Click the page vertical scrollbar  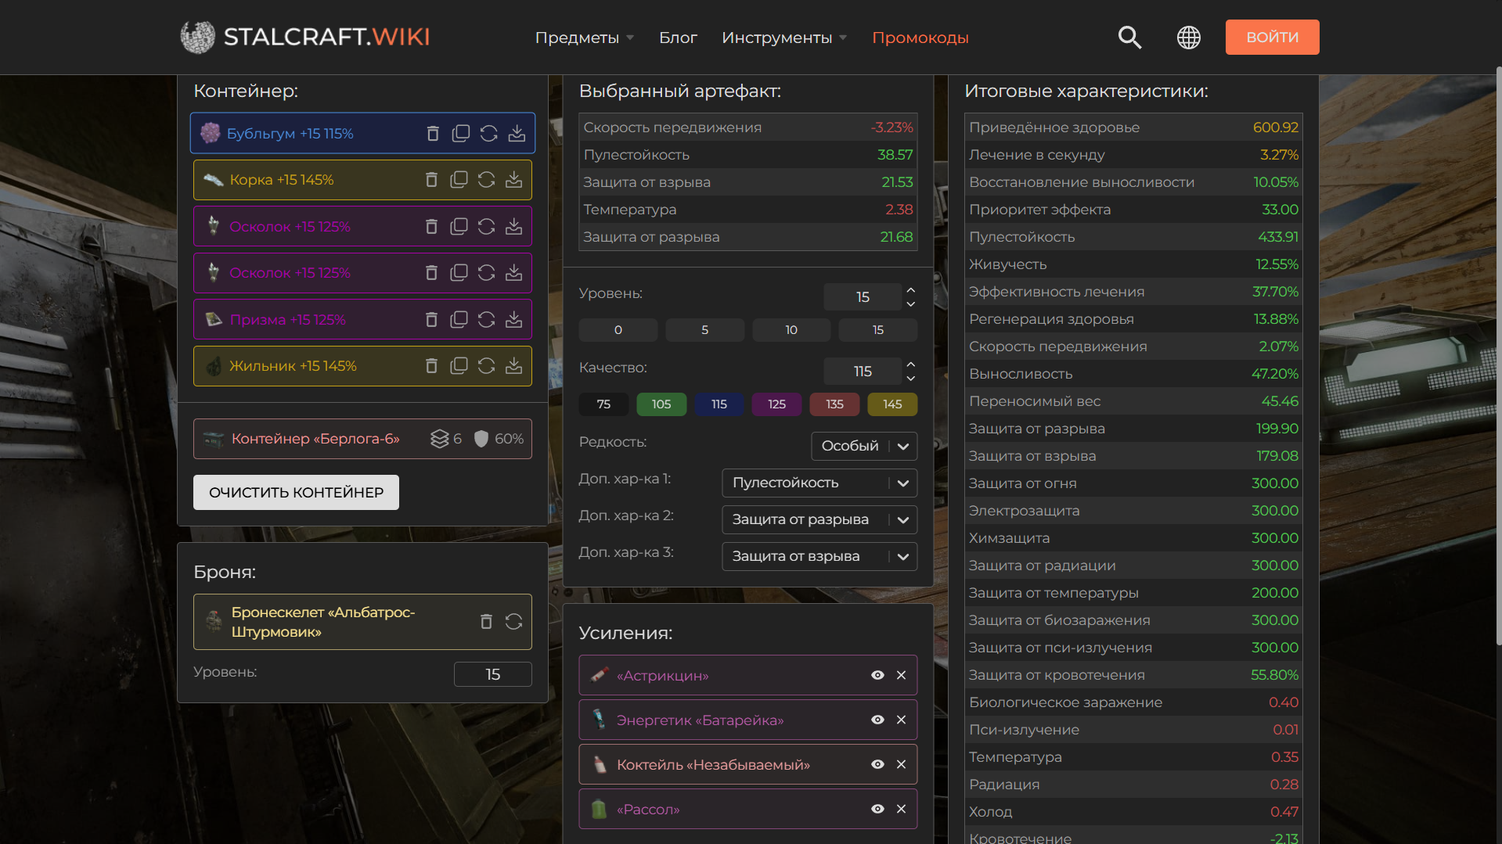point(1498,356)
